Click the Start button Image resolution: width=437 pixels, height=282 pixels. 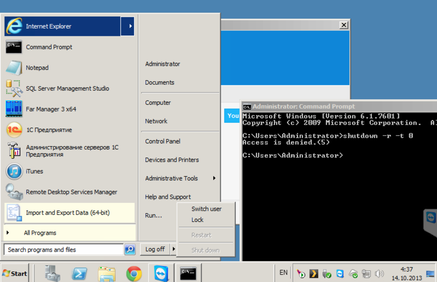pyautogui.click(x=15, y=273)
